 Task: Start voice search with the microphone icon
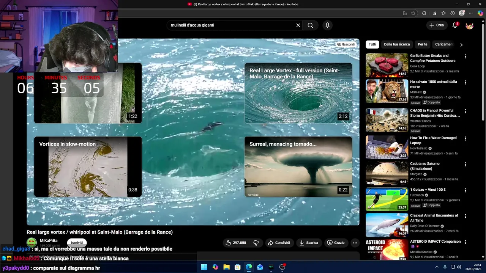[x=327, y=25]
